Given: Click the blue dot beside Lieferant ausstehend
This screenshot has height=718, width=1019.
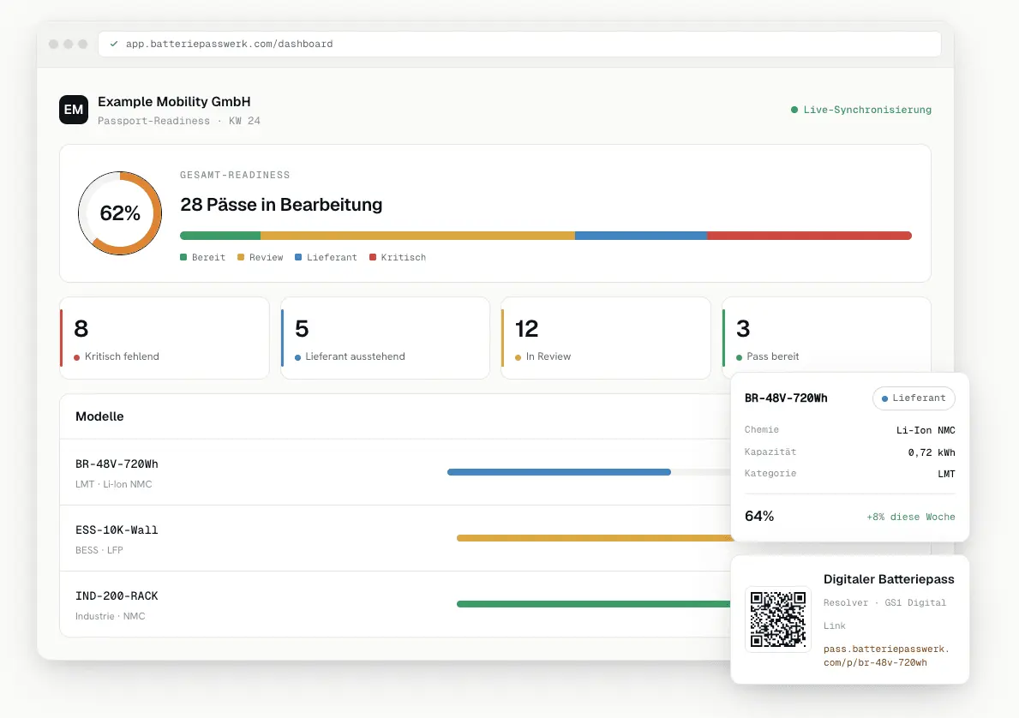Looking at the screenshot, I should click(x=297, y=357).
